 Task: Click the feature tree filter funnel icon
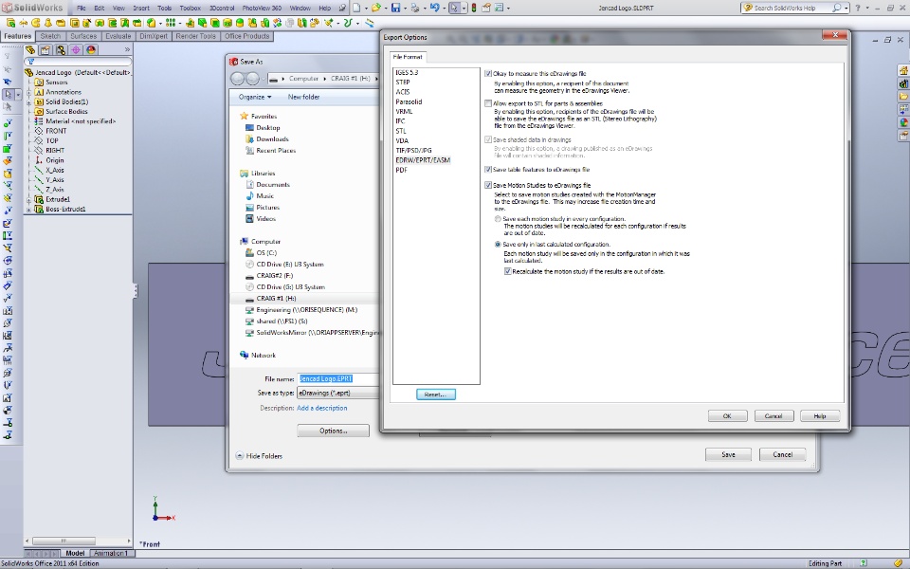point(31,62)
